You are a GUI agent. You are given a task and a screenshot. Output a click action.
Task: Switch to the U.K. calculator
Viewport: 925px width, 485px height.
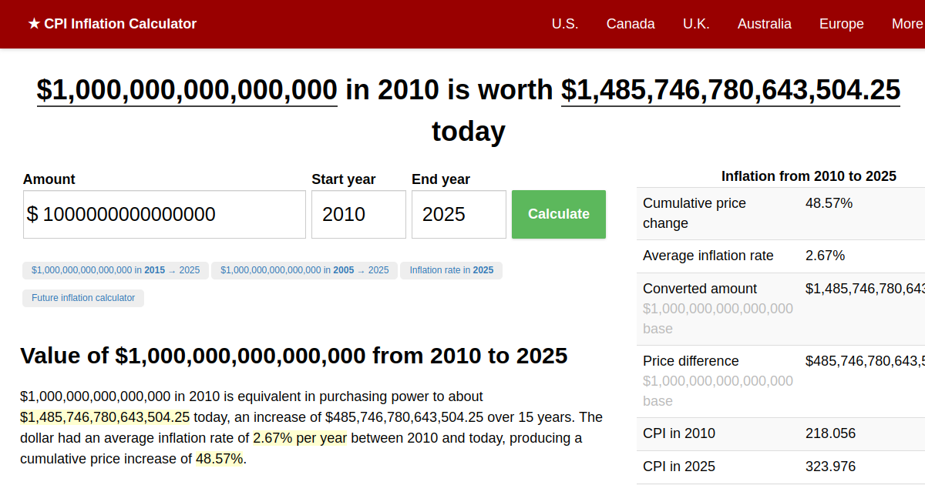696,24
